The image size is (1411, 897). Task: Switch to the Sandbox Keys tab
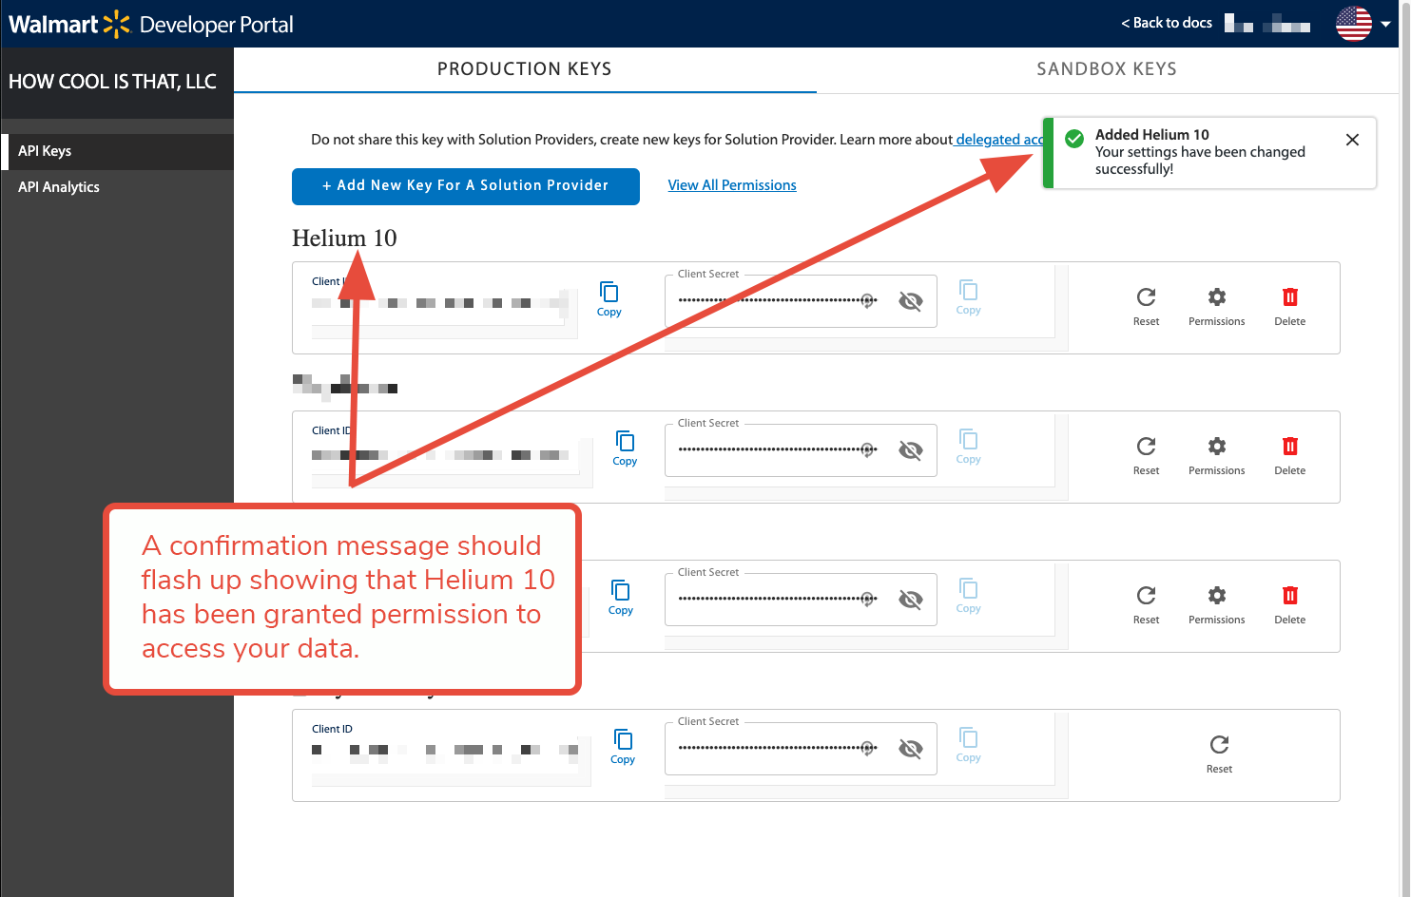pyautogui.click(x=1106, y=69)
